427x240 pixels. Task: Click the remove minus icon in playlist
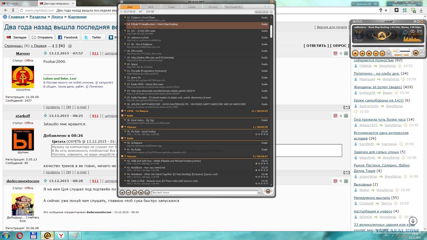point(128,192)
